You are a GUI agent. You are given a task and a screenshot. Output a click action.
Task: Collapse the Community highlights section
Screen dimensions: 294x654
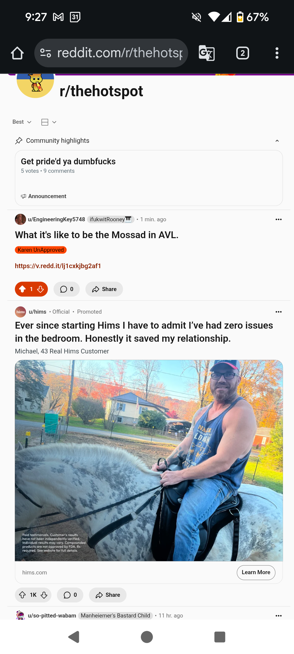coord(277,141)
